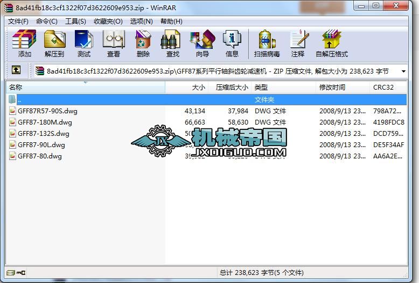The image size is (419, 283).
Task: Click the CRC32 value 4198FDC8
Action: (x=389, y=122)
